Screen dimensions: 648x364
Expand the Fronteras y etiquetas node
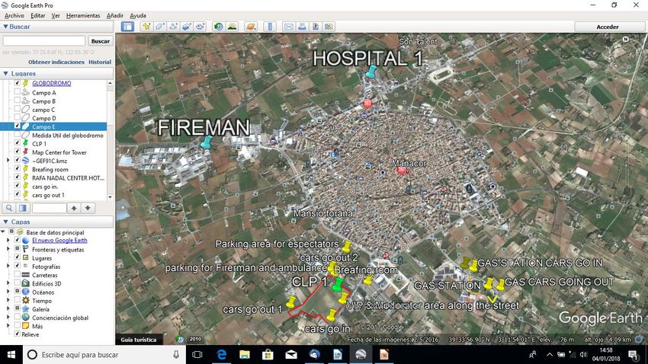click(x=8, y=249)
